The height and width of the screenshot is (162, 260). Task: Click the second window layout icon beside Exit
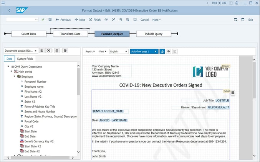tap(243, 20)
